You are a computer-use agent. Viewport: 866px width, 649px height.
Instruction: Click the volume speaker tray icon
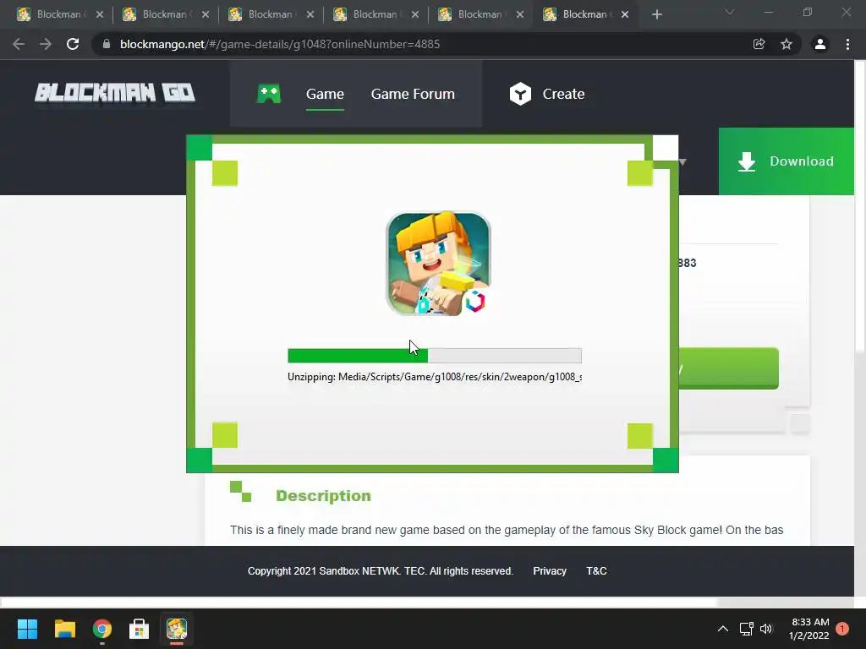766,629
